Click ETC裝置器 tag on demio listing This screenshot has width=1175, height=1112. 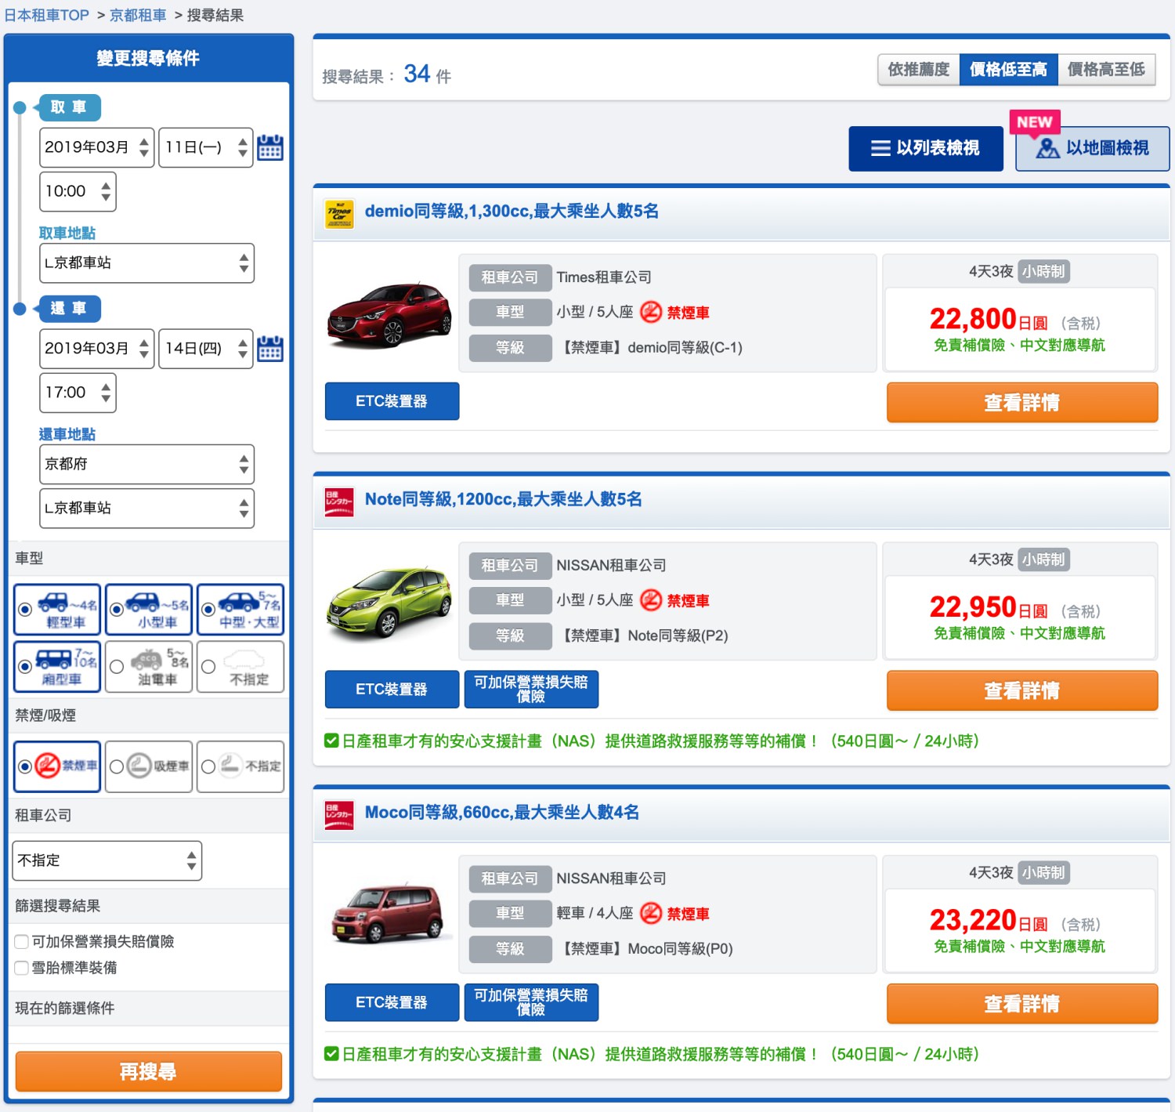pyautogui.click(x=392, y=401)
